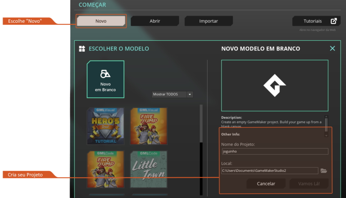Focus the Nome do Projeto field

[275, 151]
